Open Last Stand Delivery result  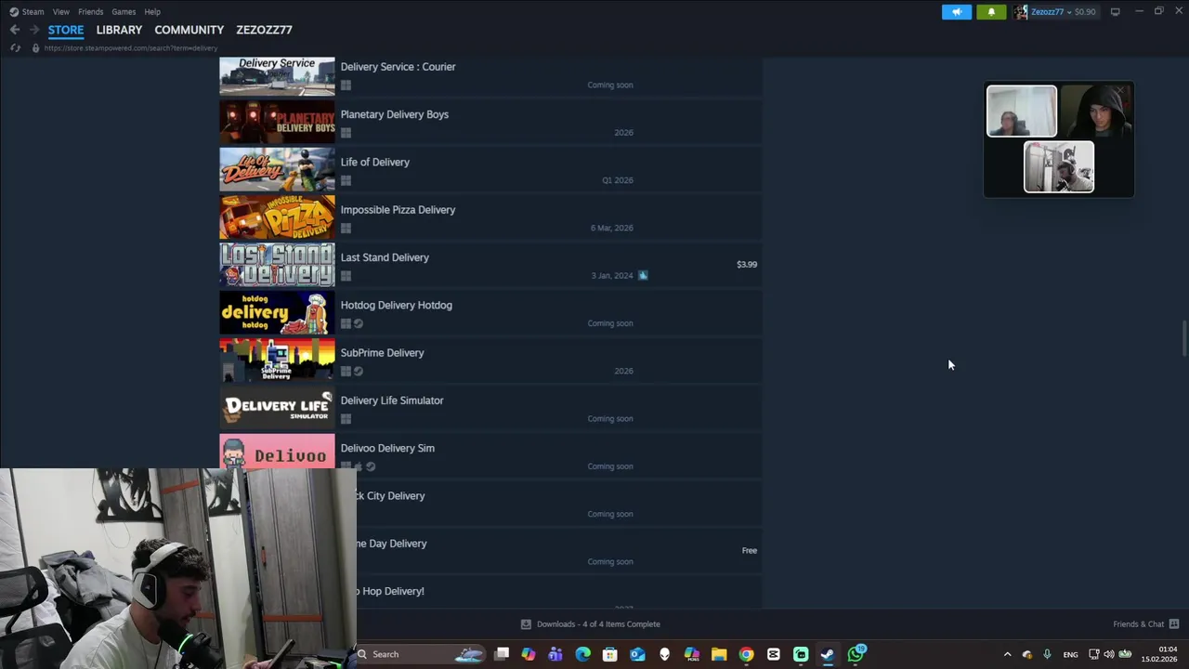pyautogui.click(x=490, y=265)
